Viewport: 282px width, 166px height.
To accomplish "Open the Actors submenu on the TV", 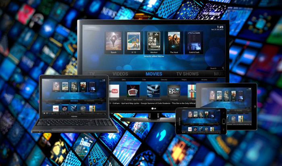I will 204,79.
